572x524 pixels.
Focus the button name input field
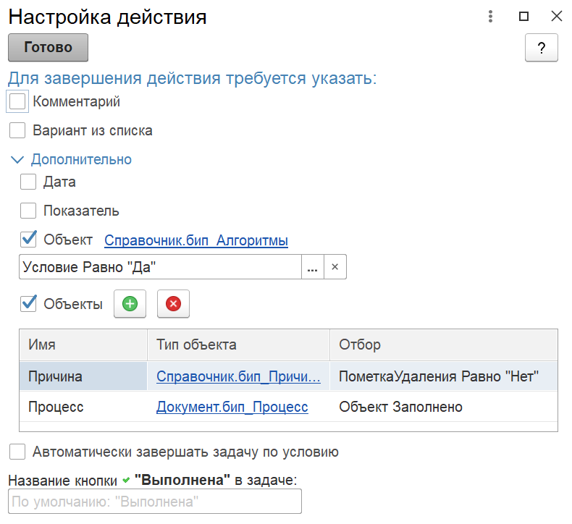(x=155, y=502)
